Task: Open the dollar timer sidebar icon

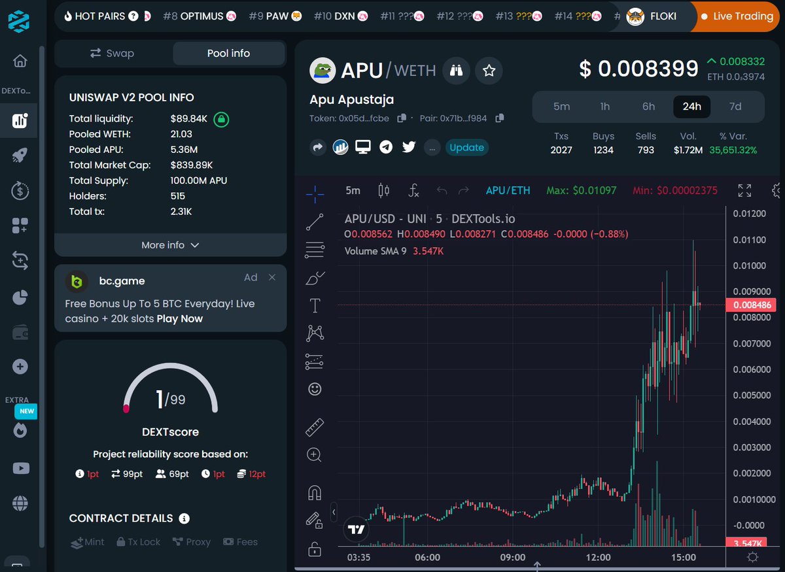Action: 20,191
